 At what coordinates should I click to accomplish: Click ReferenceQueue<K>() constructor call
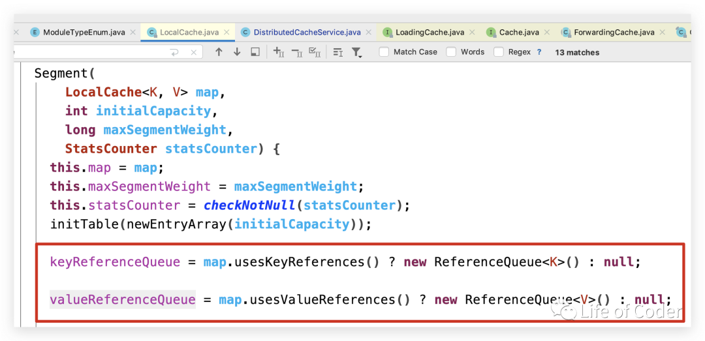point(507,262)
